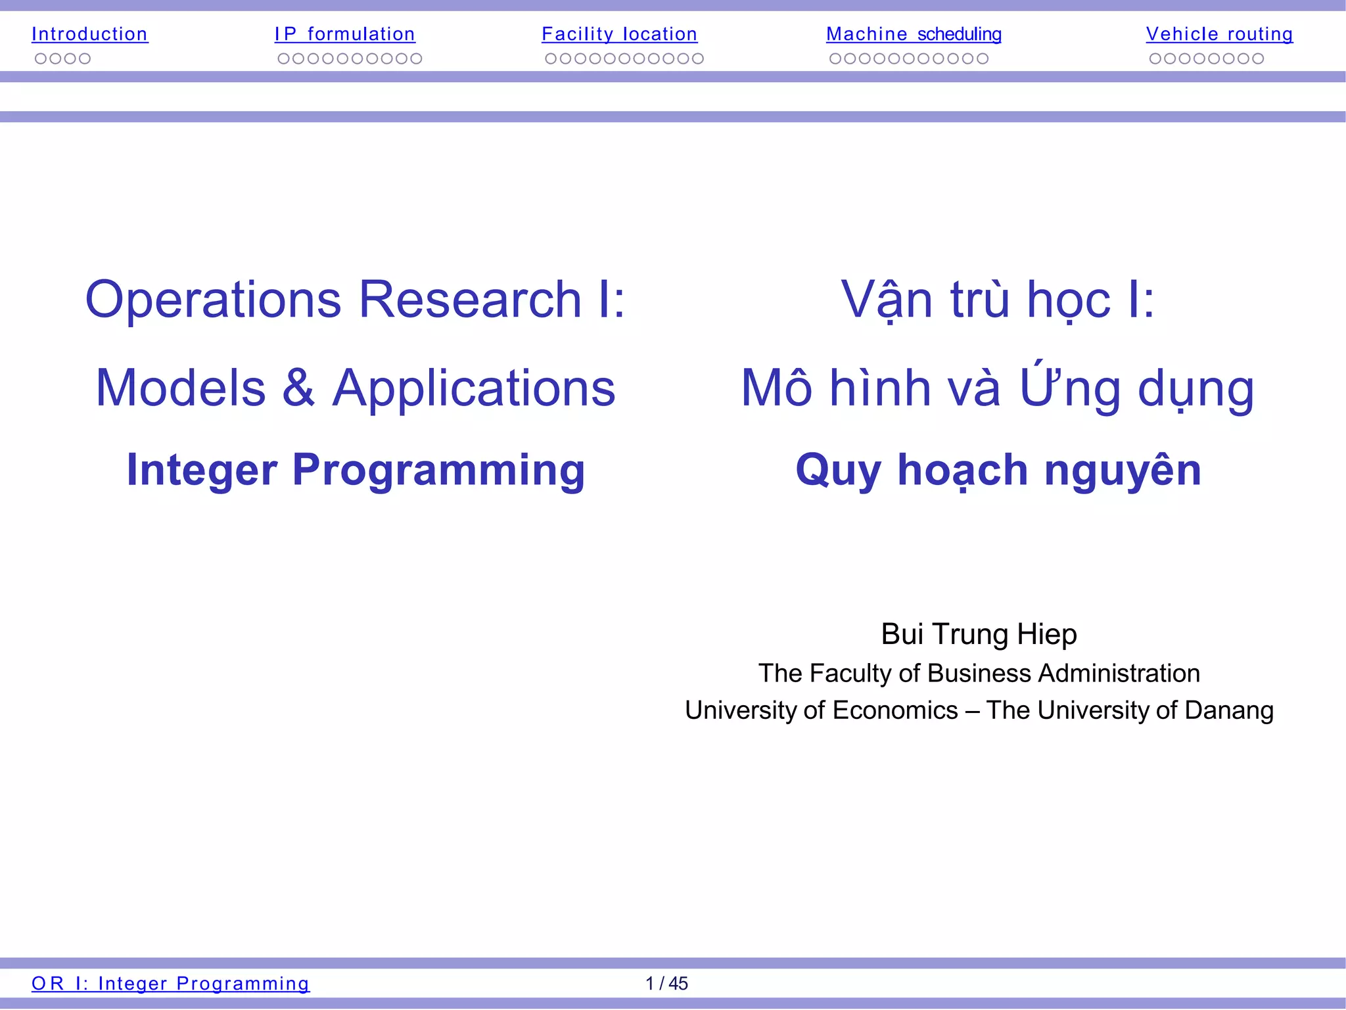
Task: Jump to the IP formulation section
Action: click(x=345, y=34)
